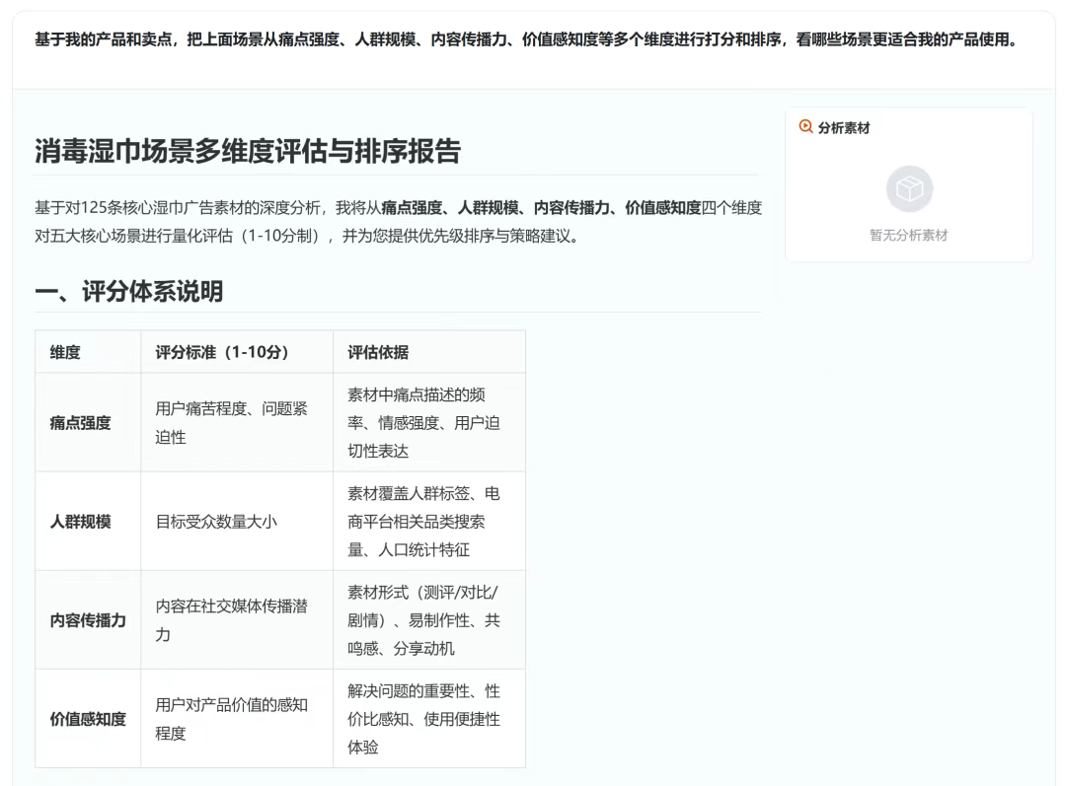Viewport: 1066px width, 786px height.
Task: Click the 用户痛苦程度、问题紧迫性 table cell
Action: 231,423
